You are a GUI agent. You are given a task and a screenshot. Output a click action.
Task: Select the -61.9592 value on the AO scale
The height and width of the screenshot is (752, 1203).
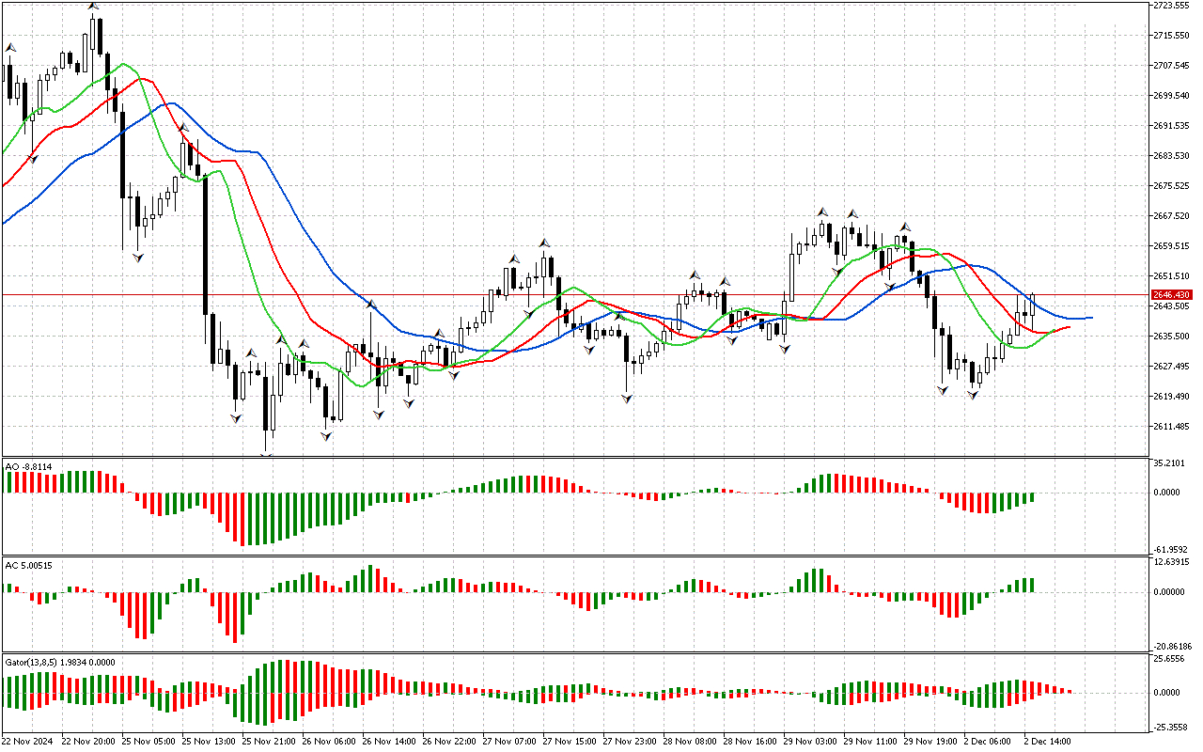(1171, 549)
